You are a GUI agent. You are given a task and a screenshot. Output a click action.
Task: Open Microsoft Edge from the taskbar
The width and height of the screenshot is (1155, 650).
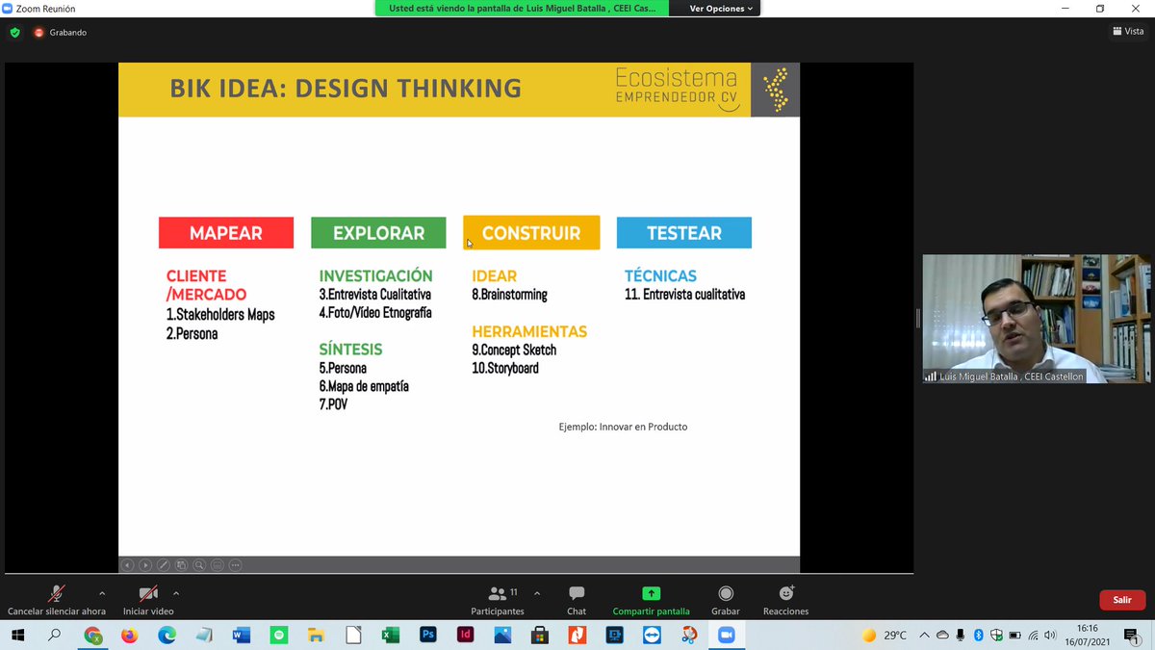point(167,636)
